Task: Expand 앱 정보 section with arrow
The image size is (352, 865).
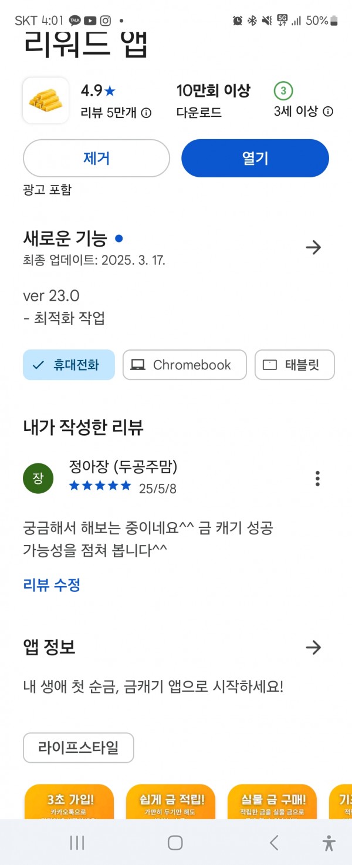Action: (x=314, y=647)
